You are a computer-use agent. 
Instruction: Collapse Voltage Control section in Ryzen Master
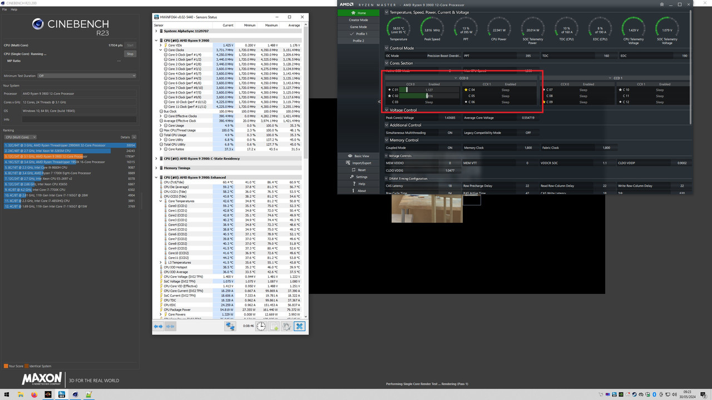click(x=387, y=110)
